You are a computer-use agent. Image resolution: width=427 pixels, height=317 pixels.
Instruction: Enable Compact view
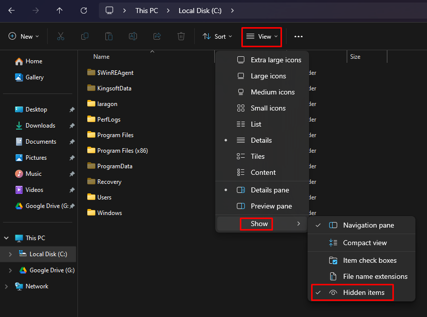tap(361, 243)
